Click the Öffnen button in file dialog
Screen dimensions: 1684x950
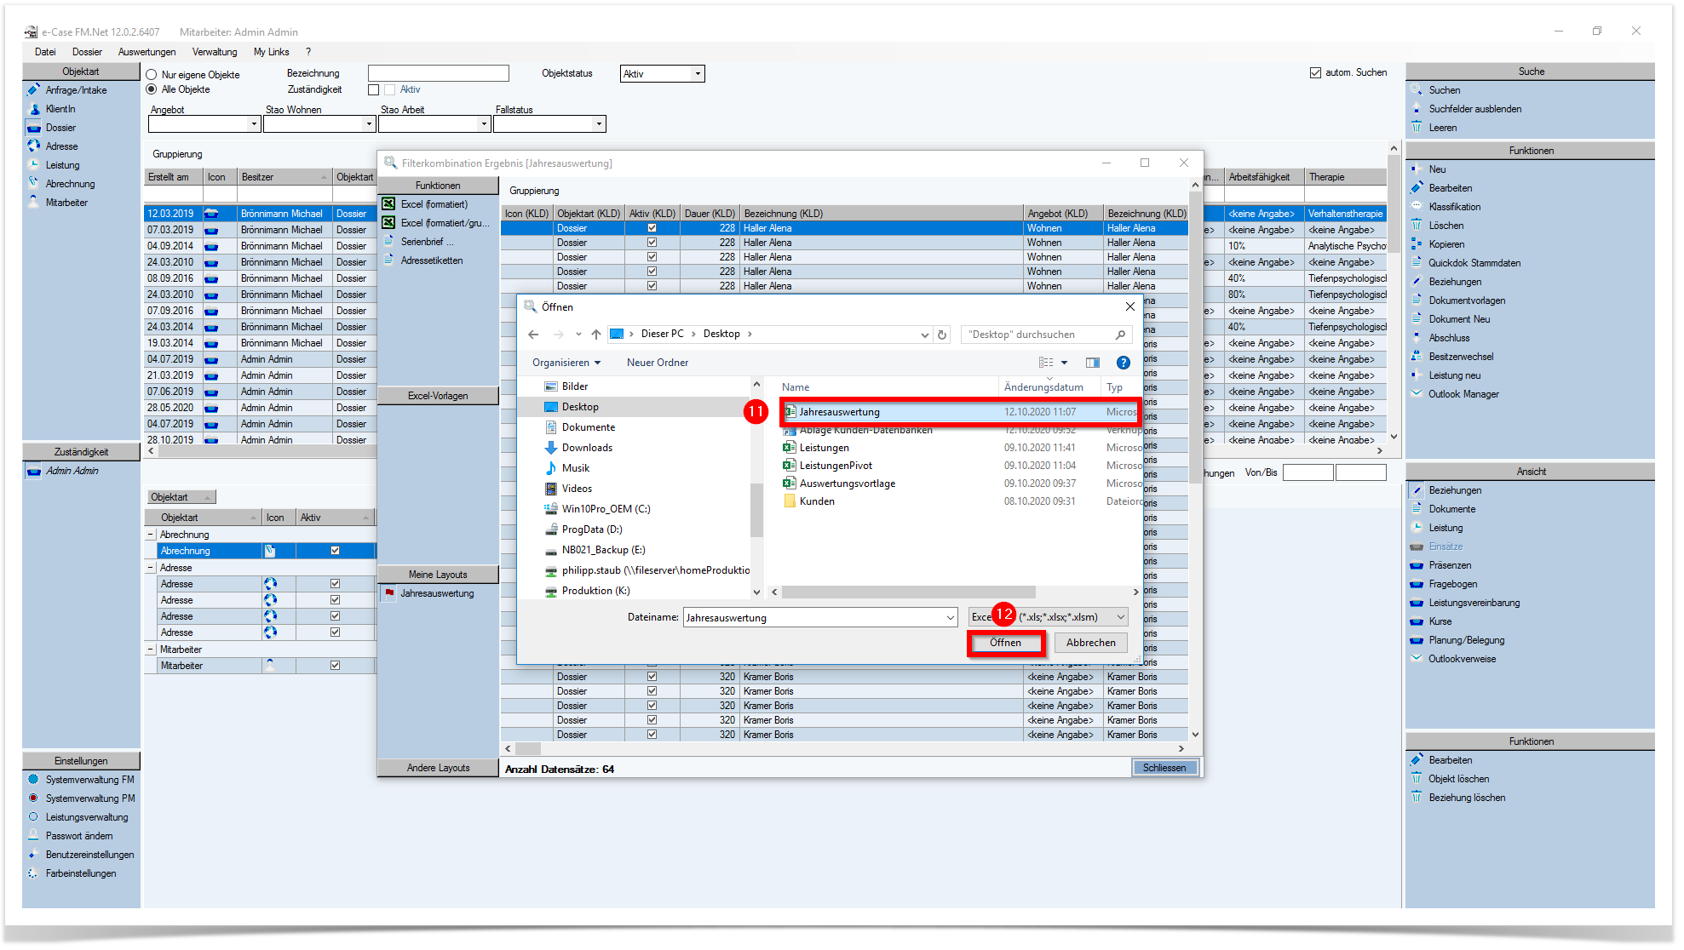(x=1005, y=643)
